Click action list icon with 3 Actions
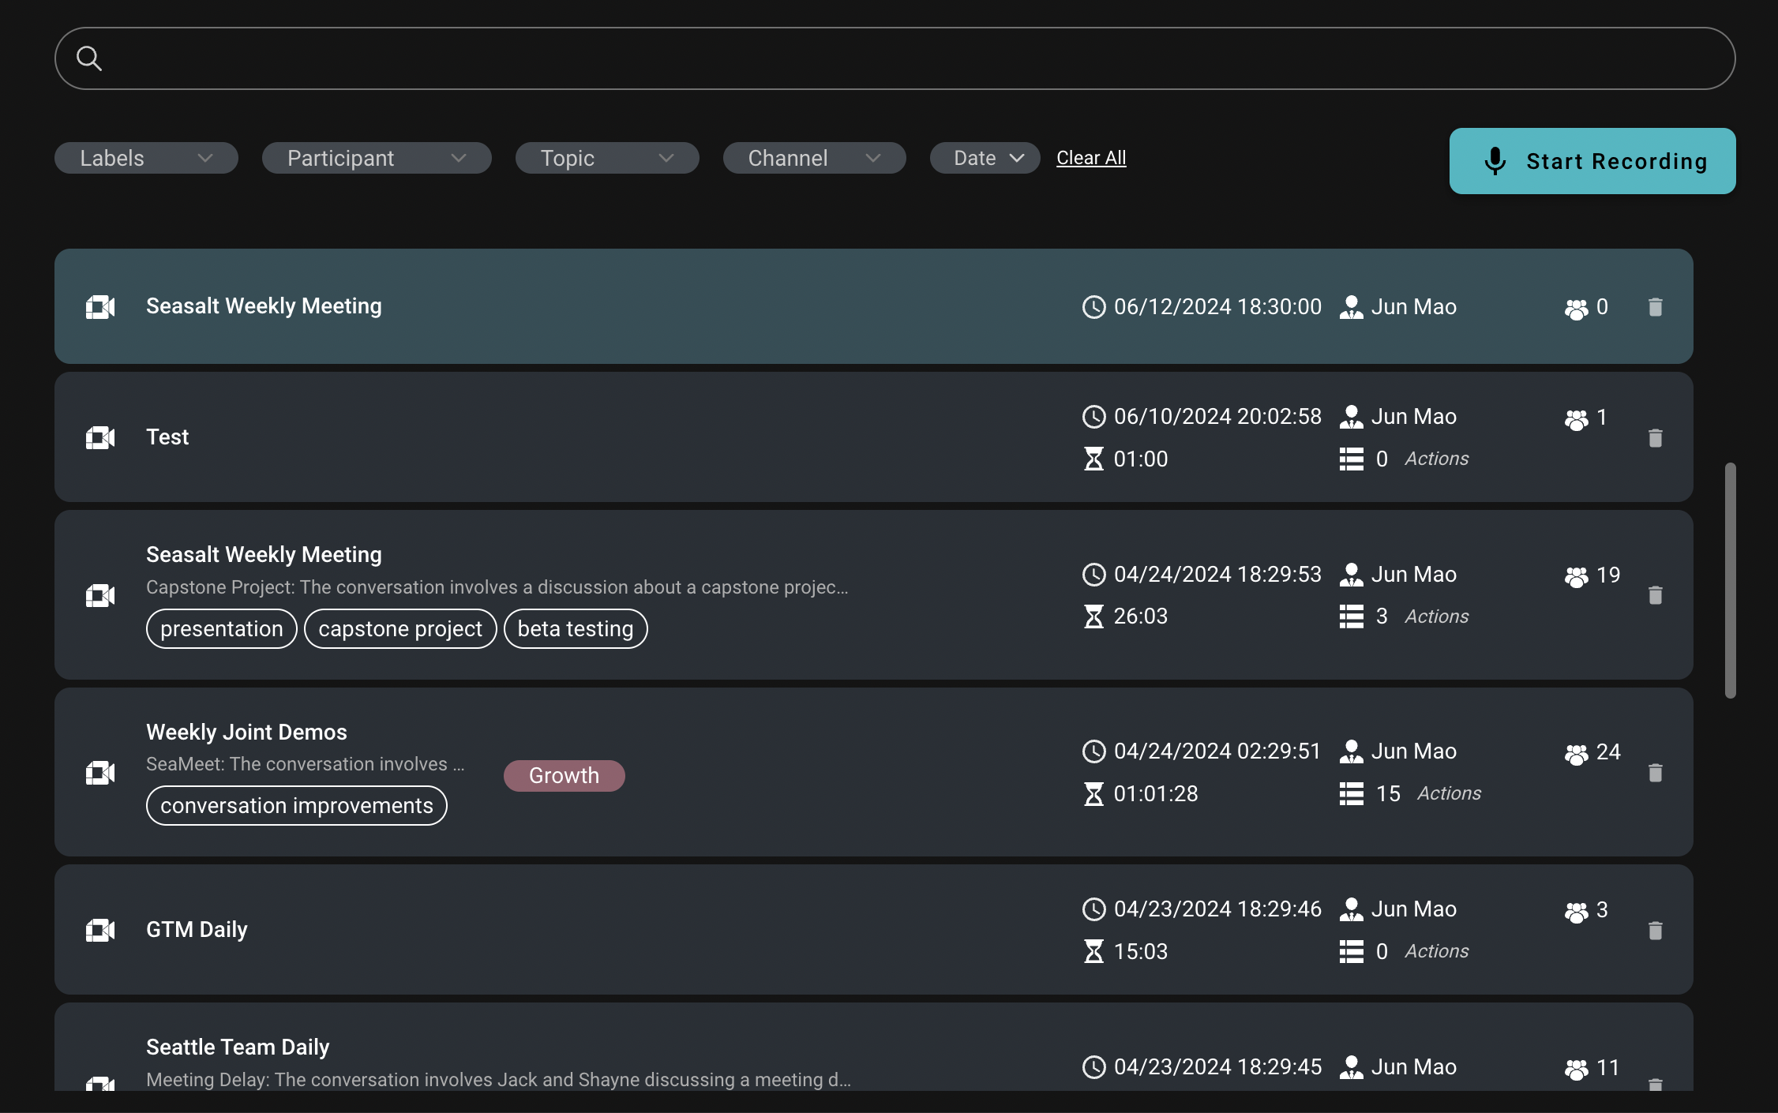The width and height of the screenshot is (1778, 1113). pos(1352,616)
